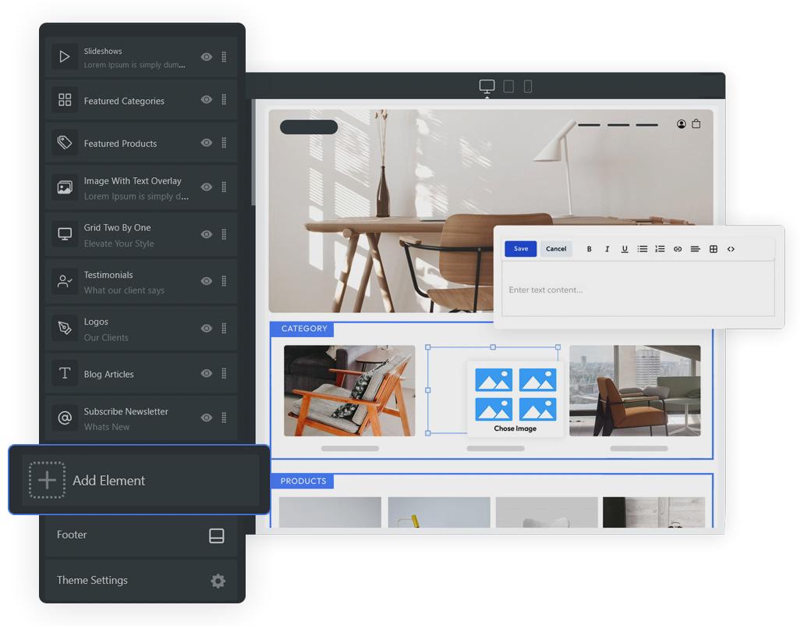Viewport: 804px width, 626px height.
Task: Click drag handle of Blog Articles
Action: click(224, 374)
